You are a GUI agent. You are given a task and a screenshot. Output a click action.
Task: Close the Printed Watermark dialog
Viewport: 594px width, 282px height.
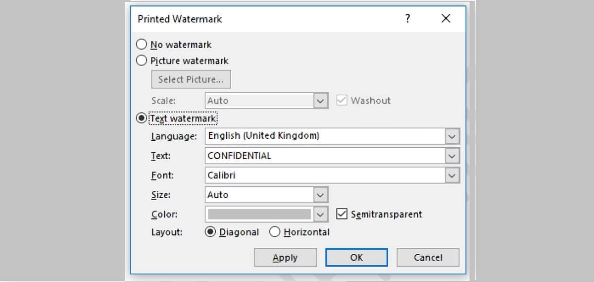(x=445, y=19)
